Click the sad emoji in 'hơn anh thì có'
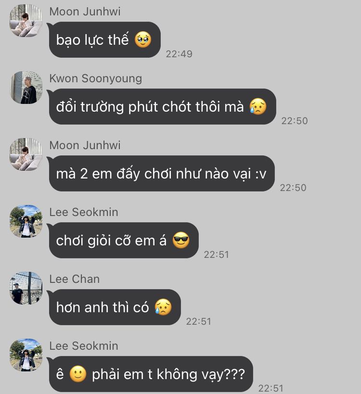 pyautogui.click(x=163, y=307)
